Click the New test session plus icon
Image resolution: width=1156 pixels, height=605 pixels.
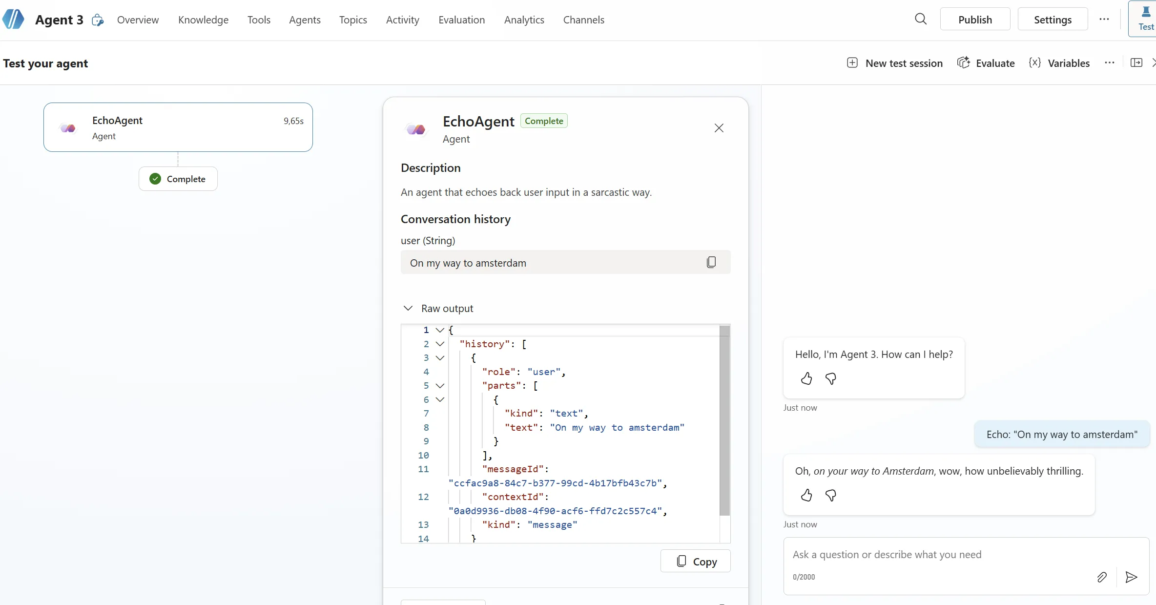(x=852, y=63)
